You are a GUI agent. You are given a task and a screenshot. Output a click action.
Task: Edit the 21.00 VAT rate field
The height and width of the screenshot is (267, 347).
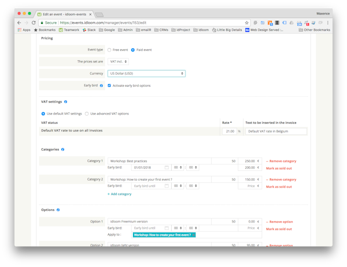[x=230, y=131]
